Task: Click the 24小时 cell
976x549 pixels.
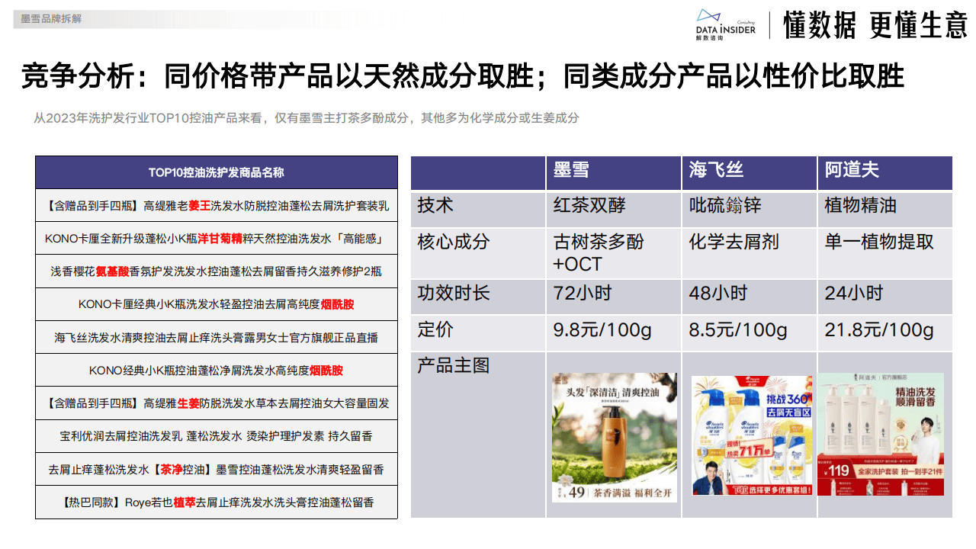Action: (x=884, y=297)
